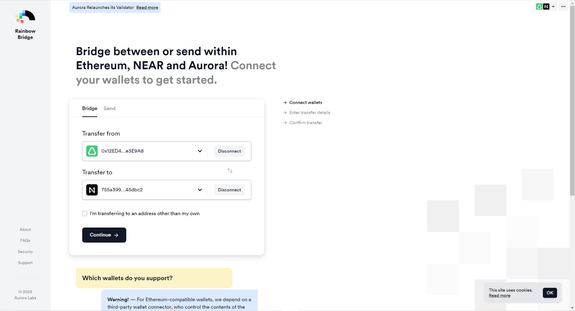Open the About page in sidebar
The width and height of the screenshot is (575, 311).
[25, 230]
